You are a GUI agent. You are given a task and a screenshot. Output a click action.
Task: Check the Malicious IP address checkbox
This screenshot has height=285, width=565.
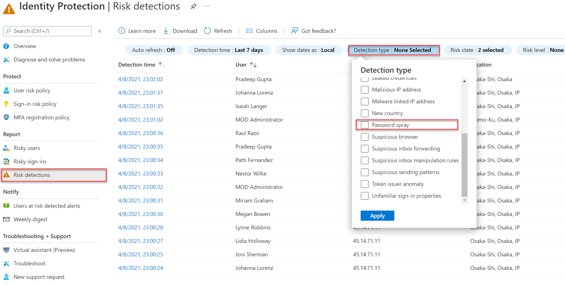[x=365, y=90]
